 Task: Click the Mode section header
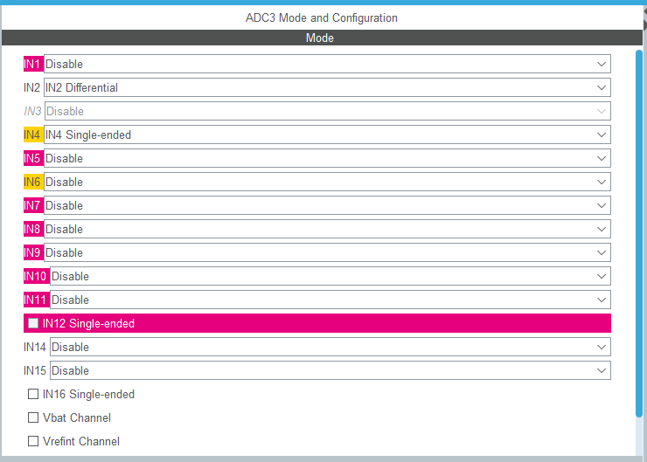pos(322,38)
